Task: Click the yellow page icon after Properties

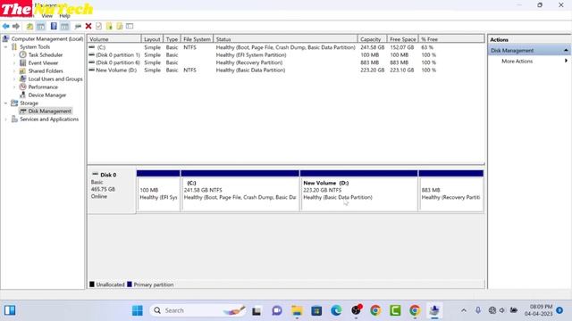Action: tap(109, 26)
